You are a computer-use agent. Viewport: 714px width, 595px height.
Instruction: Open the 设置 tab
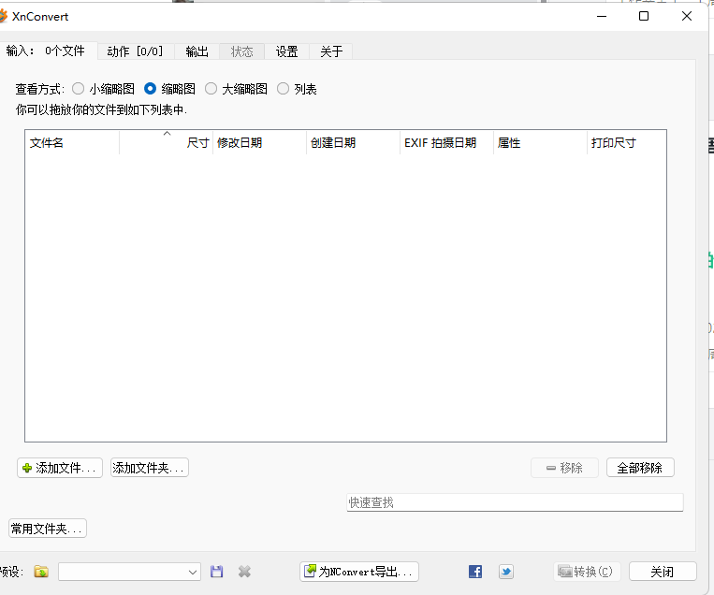(x=287, y=51)
